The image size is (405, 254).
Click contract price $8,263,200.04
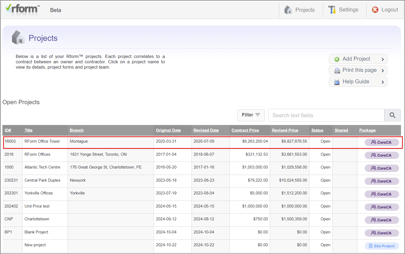[255, 141]
